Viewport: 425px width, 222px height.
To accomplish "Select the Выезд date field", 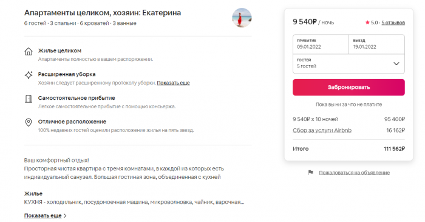I will point(377,44).
